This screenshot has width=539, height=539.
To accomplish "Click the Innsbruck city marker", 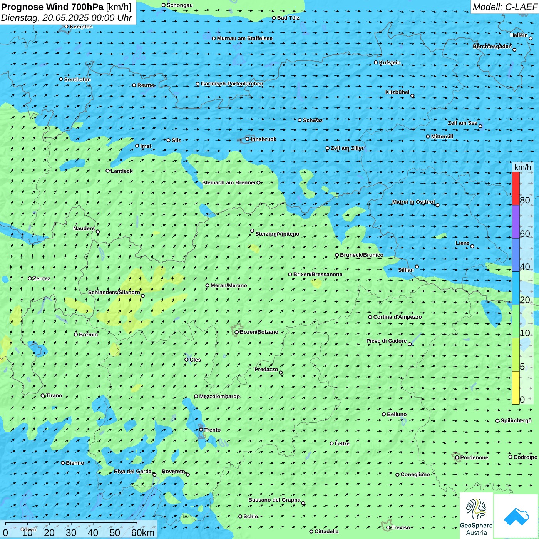I will tap(248, 139).
